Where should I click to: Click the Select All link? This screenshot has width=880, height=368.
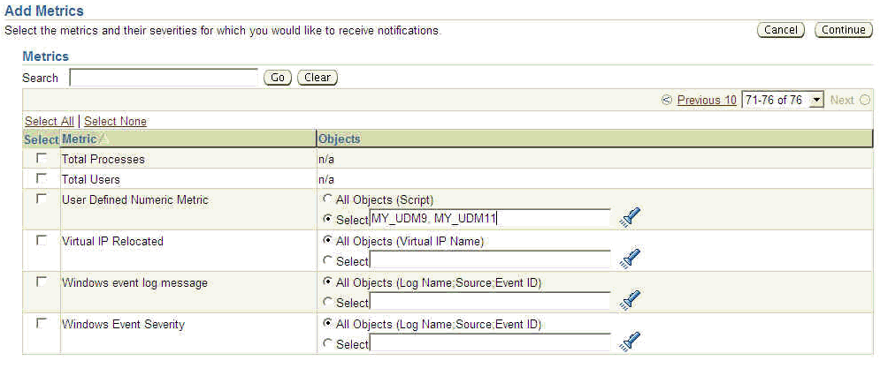50,121
